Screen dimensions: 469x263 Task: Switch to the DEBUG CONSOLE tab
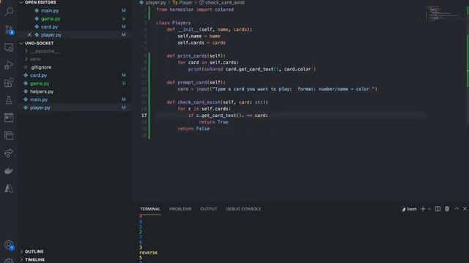(243, 209)
